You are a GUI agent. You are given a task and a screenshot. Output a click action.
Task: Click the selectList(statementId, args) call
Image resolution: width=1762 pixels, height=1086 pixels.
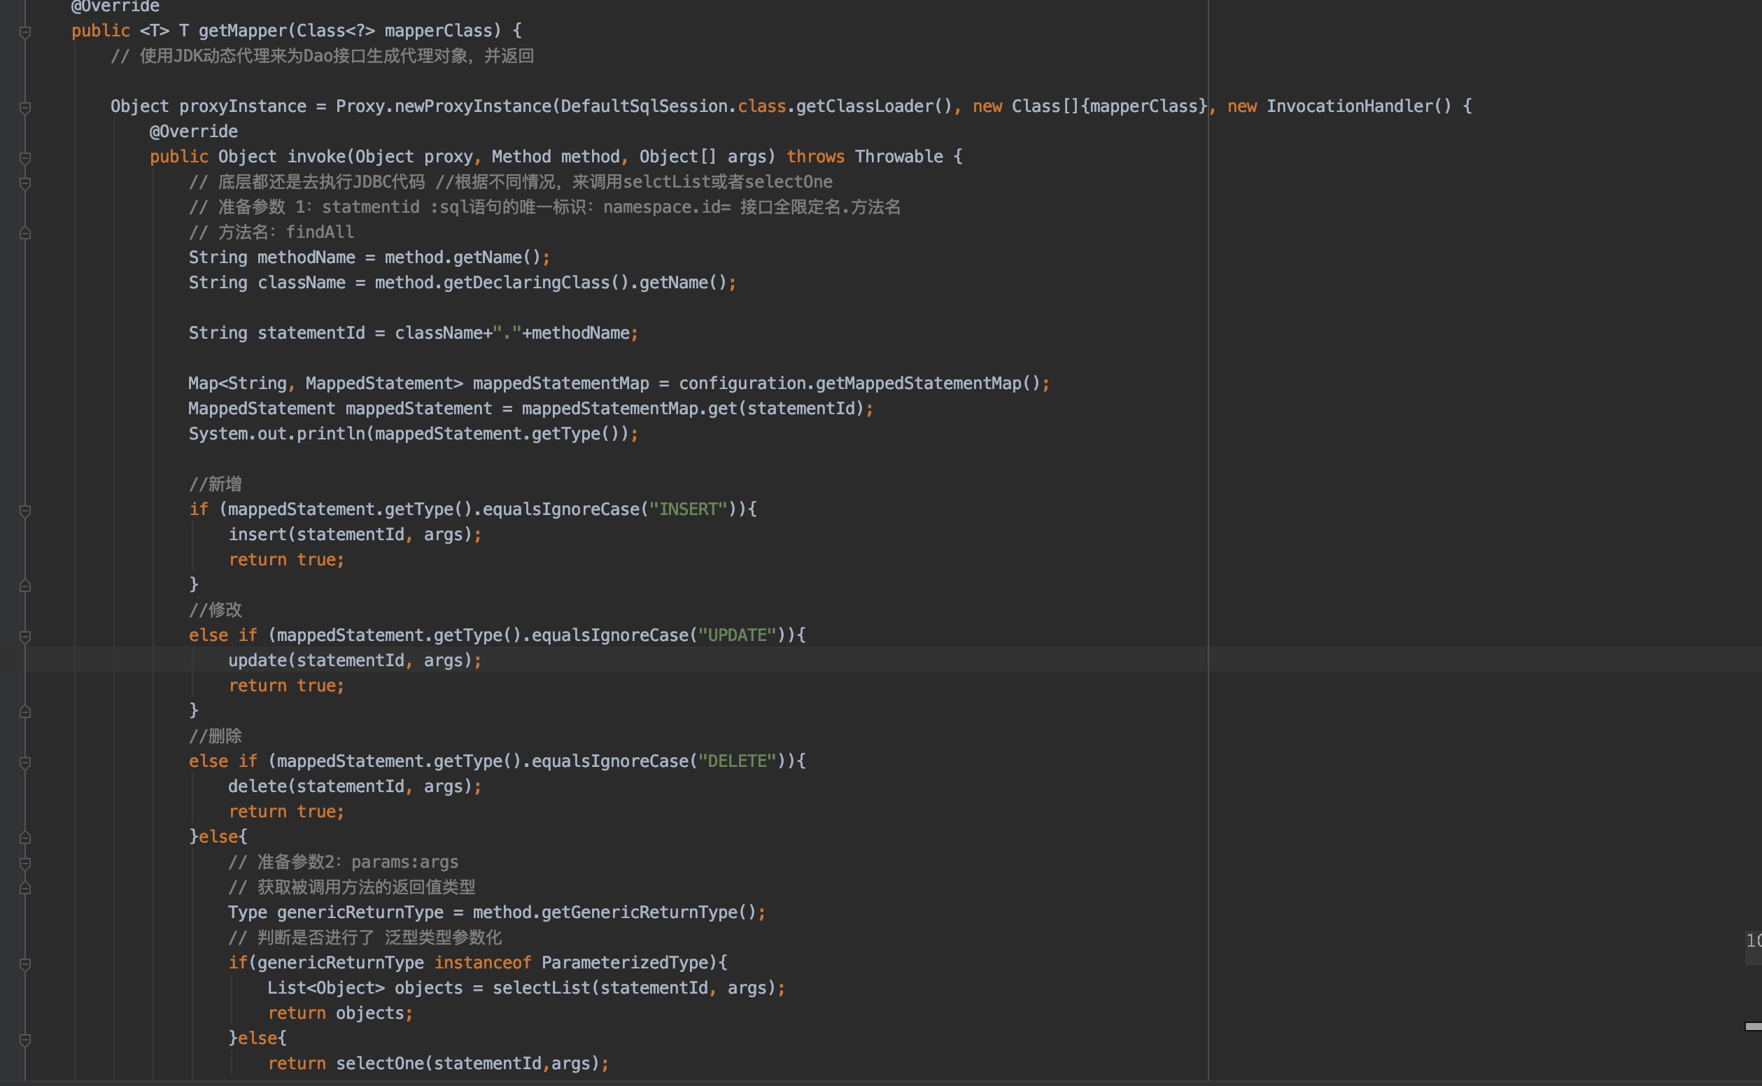pyautogui.click(x=634, y=987)
